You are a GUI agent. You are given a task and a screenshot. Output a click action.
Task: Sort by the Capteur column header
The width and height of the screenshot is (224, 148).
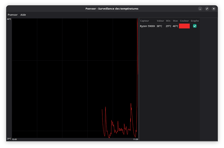(144, 21)
